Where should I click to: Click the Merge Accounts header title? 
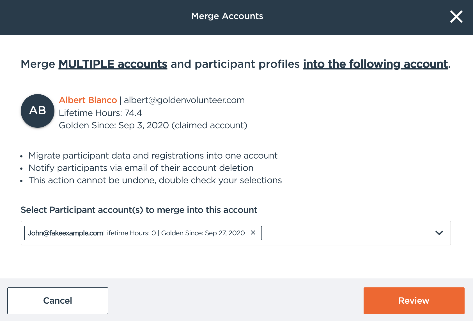tap(227, 16)
